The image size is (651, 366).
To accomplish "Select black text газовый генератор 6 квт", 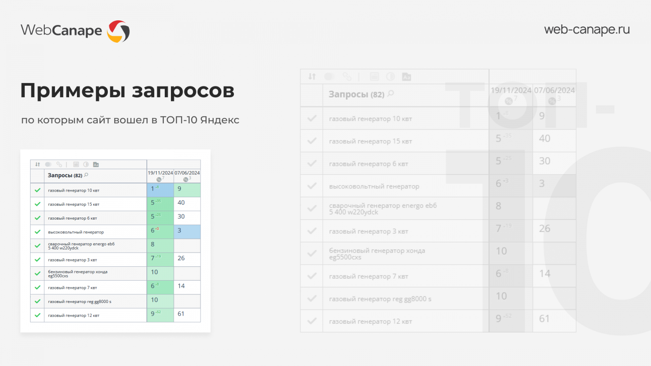I will (72, 218).
